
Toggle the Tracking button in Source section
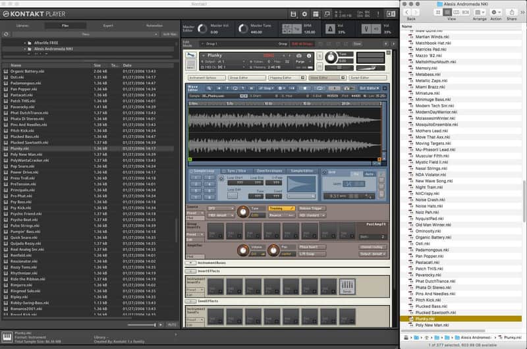pyautogui.click(x=281, y=209)
